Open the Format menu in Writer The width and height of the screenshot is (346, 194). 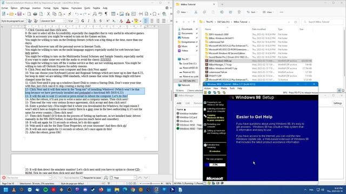point(47,8)
